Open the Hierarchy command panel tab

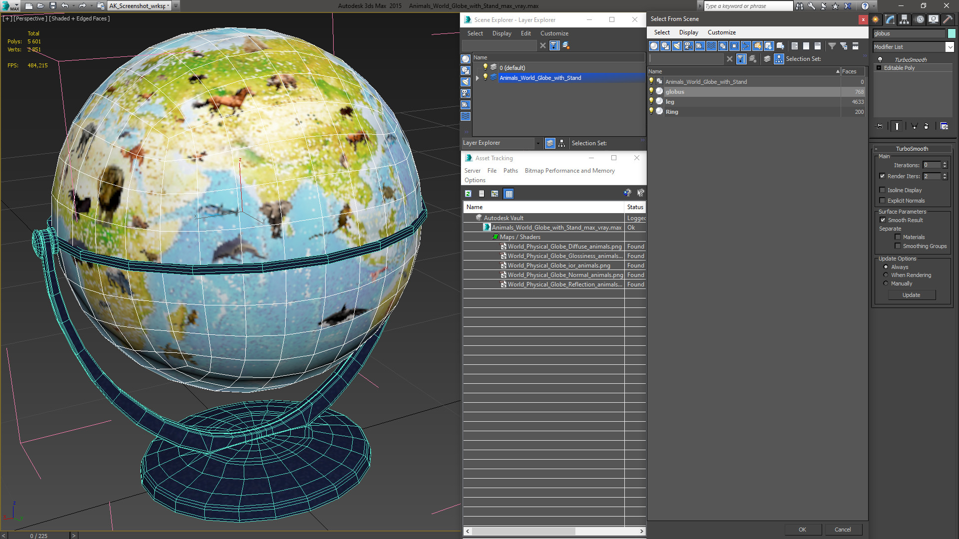point(904,19)
